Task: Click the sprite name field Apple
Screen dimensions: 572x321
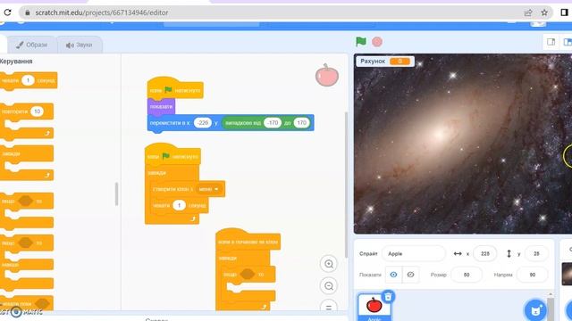Action: [x=413, y=253]
